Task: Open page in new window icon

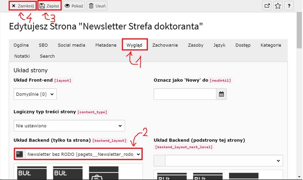Action: pyautogui.click(x=267, y=6)
